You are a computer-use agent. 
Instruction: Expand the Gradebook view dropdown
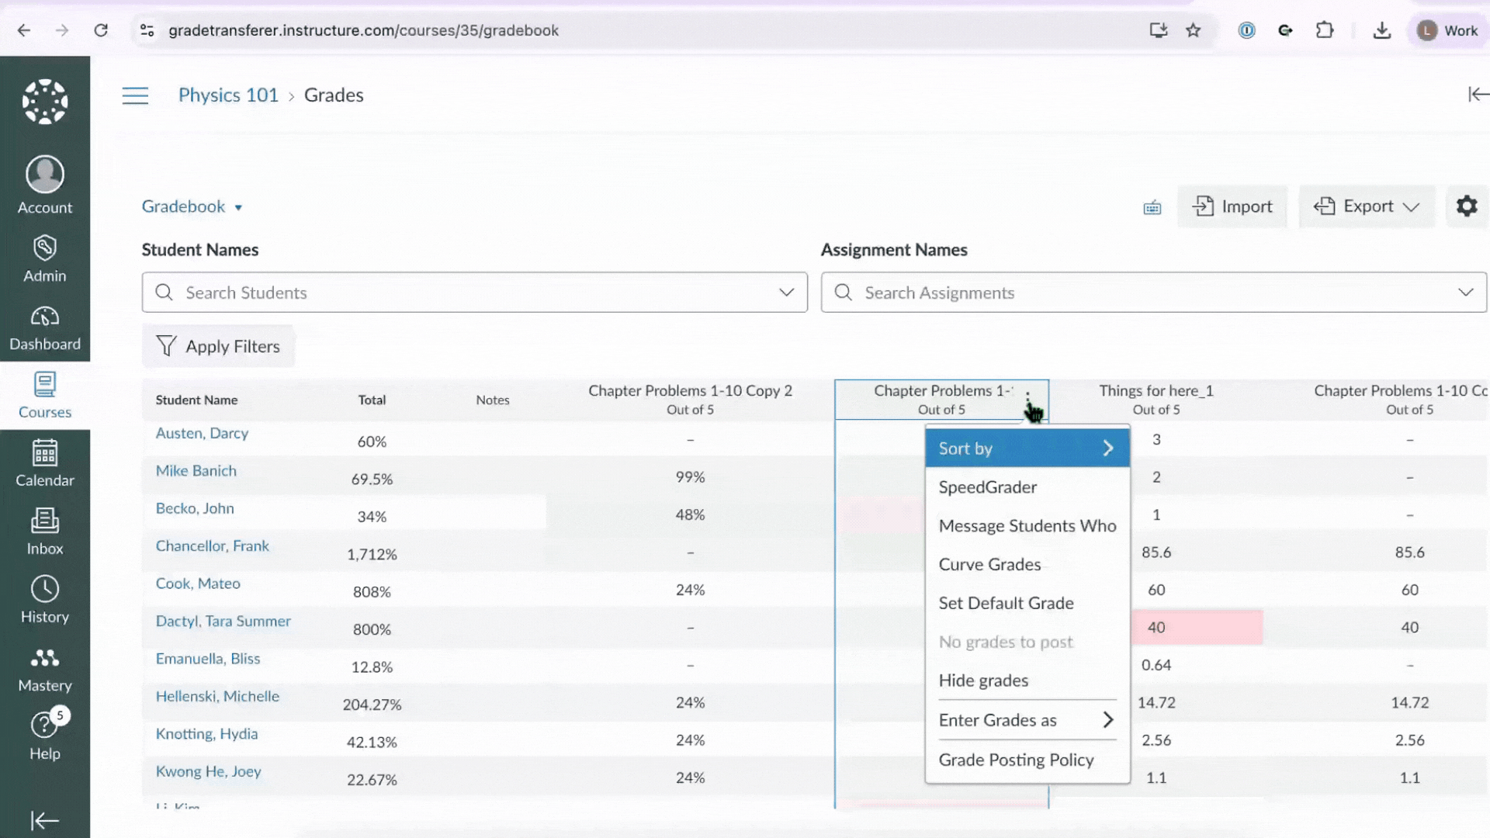(x=192, y=206)
